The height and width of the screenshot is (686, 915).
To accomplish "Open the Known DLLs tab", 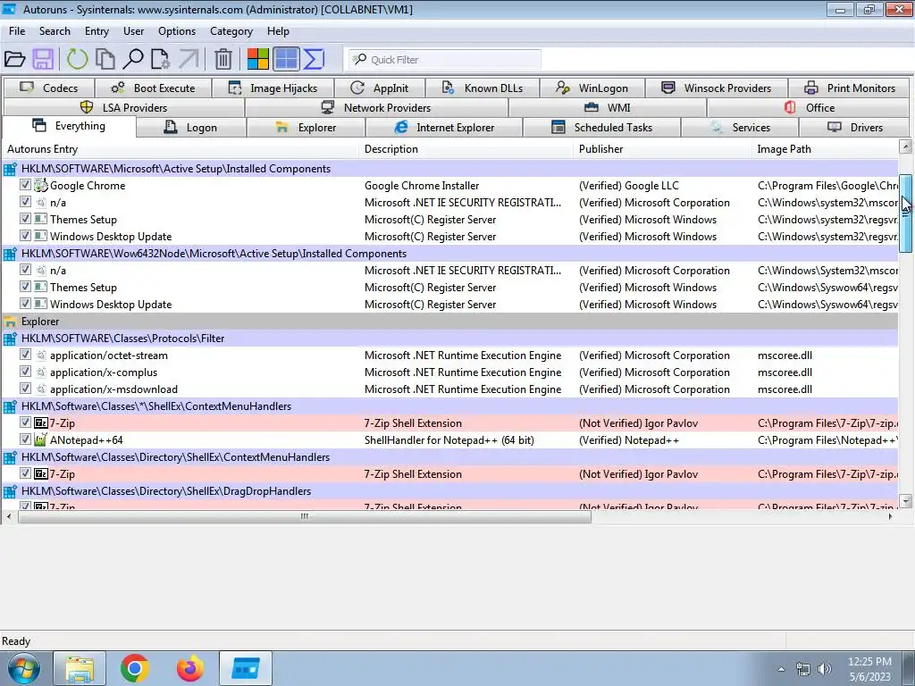I will tap(483, 88).
